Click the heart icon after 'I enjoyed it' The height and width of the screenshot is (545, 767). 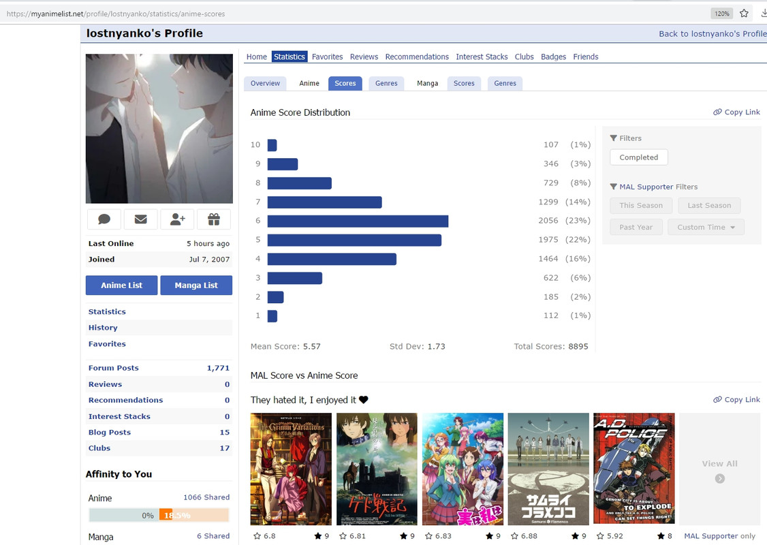point(364,400)
